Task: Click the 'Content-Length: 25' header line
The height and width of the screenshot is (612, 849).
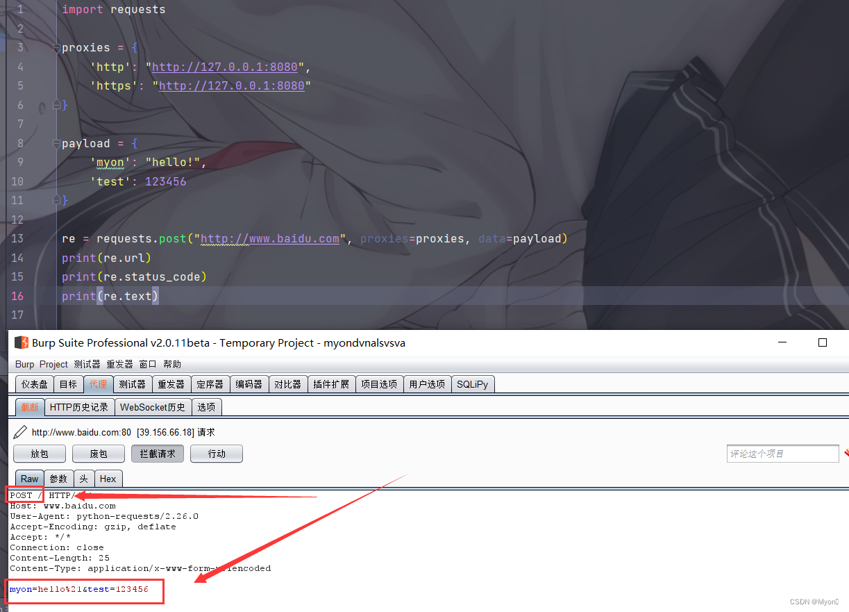Action: pos(60,558)
